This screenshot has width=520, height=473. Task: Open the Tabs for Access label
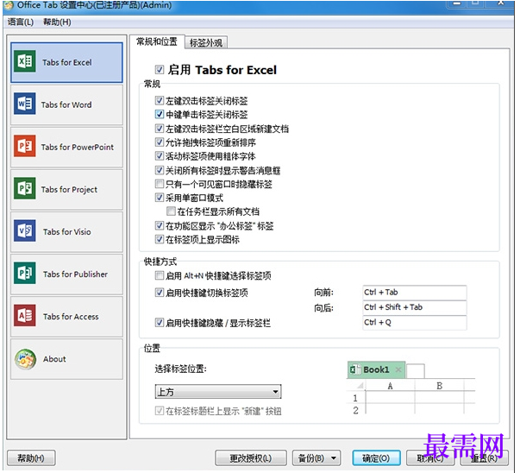pos(71,317)
